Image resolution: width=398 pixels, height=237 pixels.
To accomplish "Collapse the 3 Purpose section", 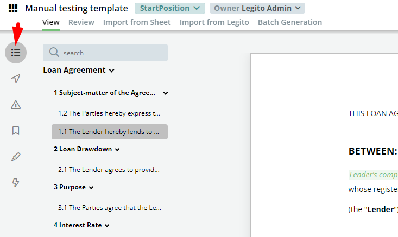I will [x=91, y=188].
